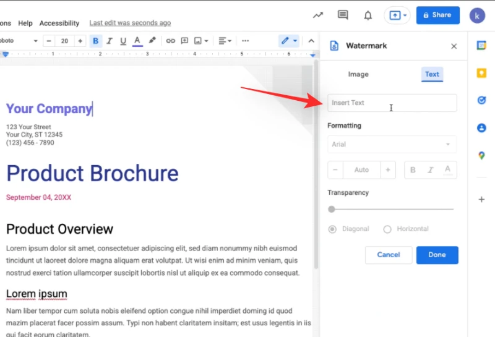The image size is (495, 337).
Task: Open the Arial watermark font dropdown
Action: [x=392, y=144]
